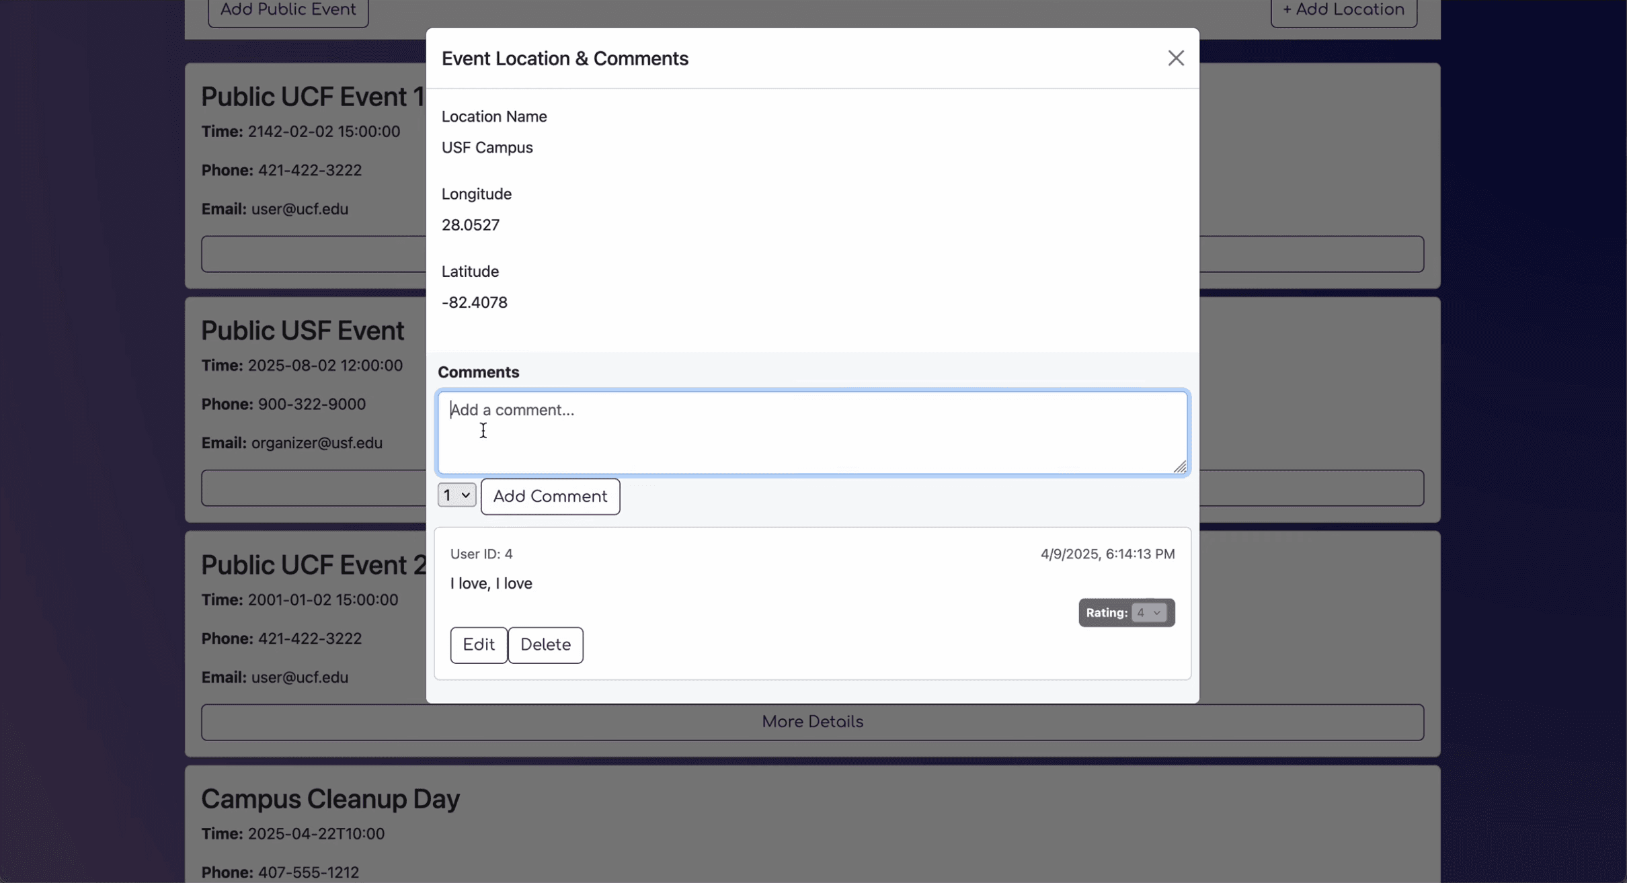Click into the Add a comment box
This screenshot has height=883, width=1627.
click(812, 432)
